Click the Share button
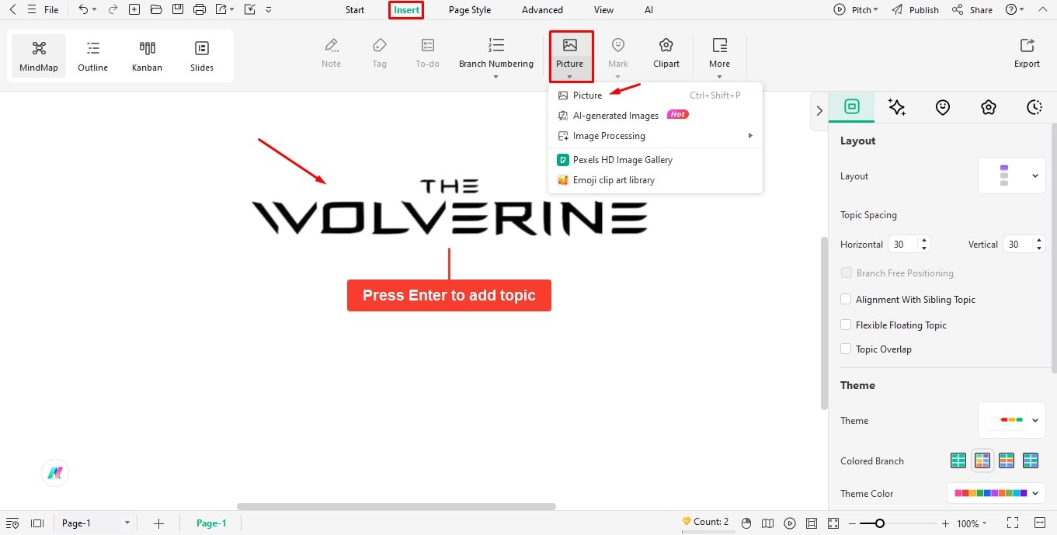 click(x=972, y=10)
